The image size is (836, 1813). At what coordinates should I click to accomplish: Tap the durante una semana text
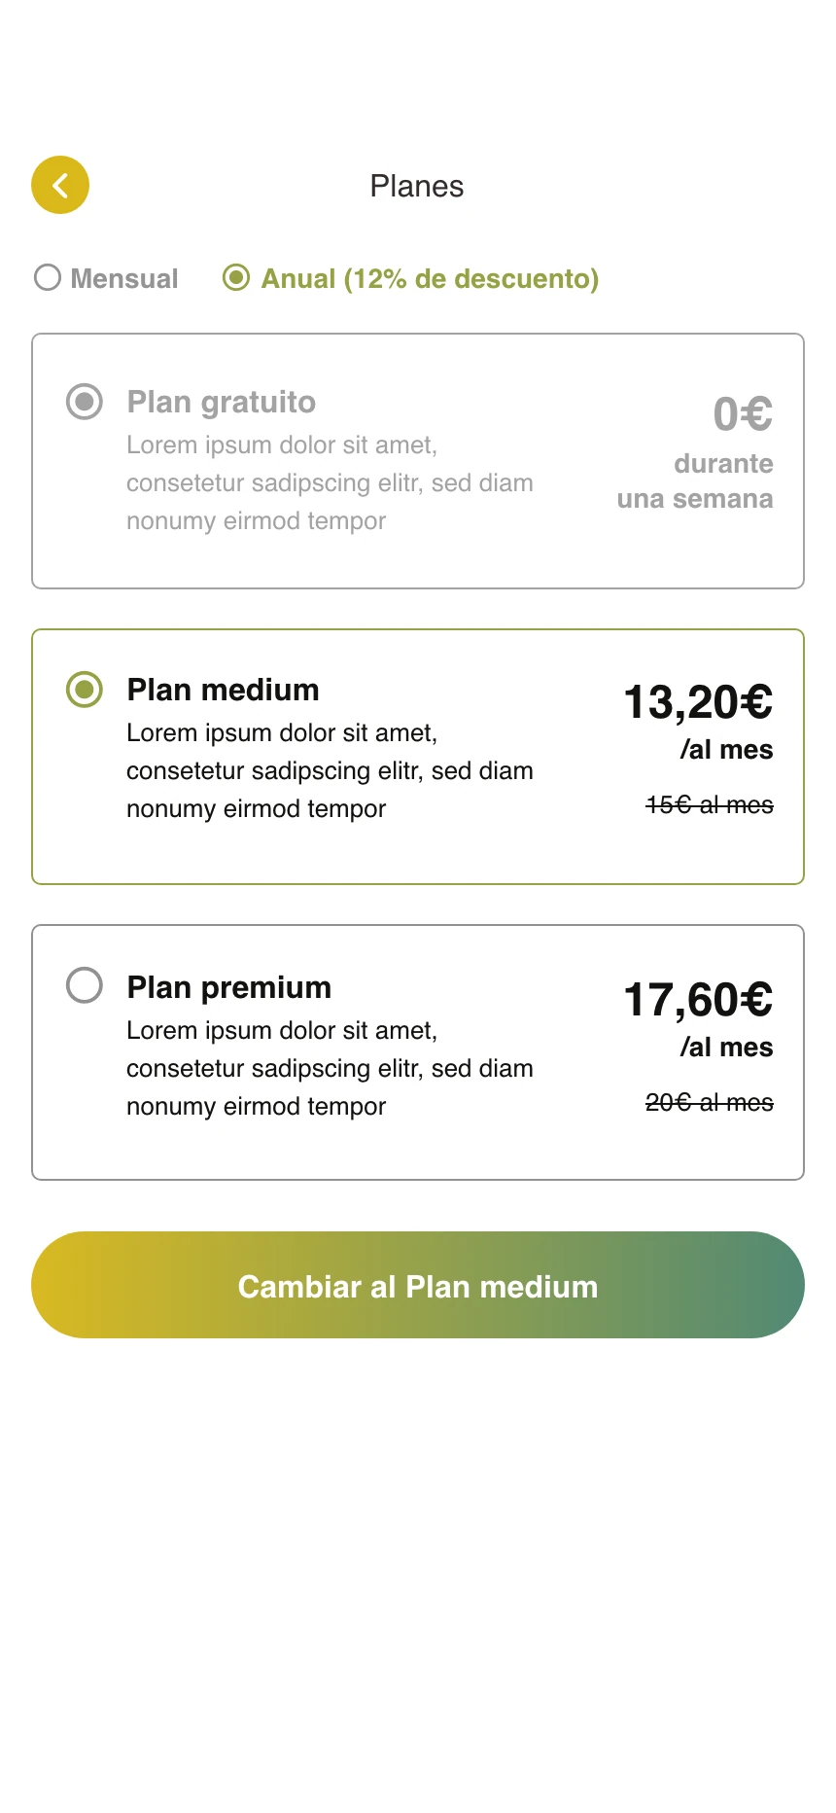click(x=695, y=481)
